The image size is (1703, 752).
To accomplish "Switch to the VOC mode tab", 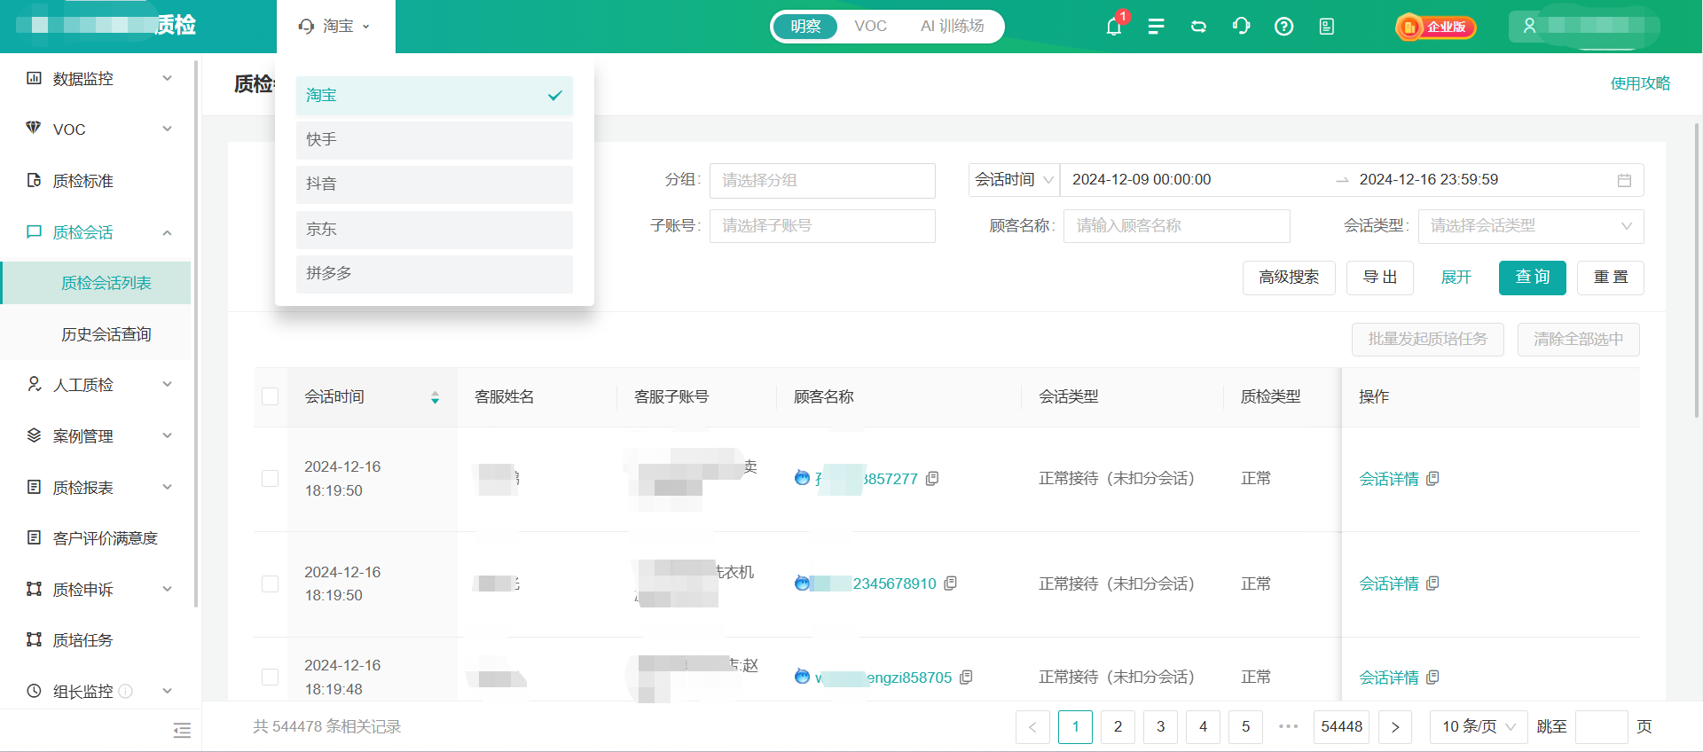I will pyautogui.click(x=870, y=27).
